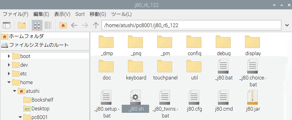Select atushi in directory tree

click(33, 91)
